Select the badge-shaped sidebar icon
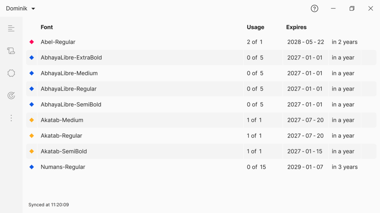Image resolution: width=380 pixels, height=213 pixels. coord(11,73)
